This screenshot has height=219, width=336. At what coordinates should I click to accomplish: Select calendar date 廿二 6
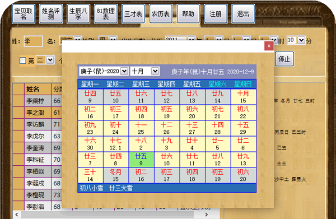coord(243,144)
